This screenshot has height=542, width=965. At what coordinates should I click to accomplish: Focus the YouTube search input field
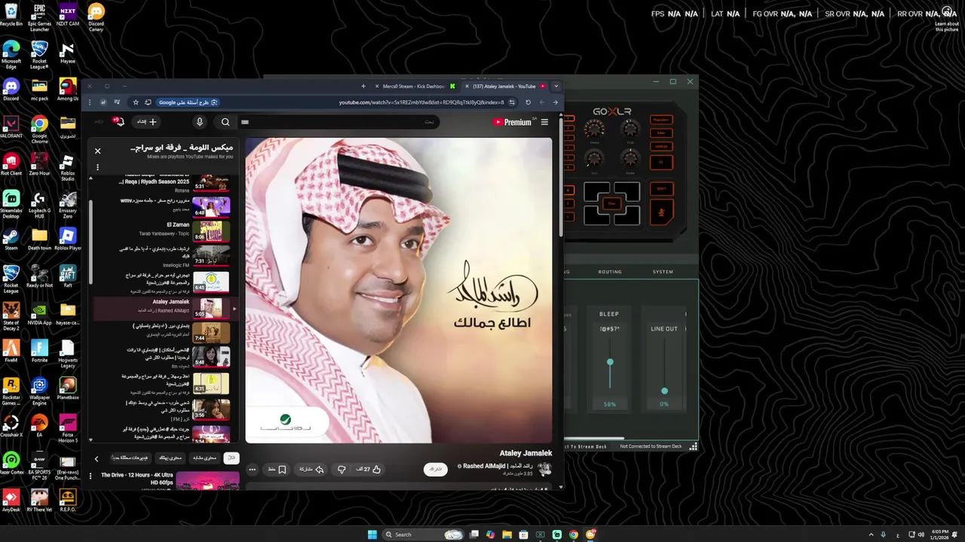click(x=337, y=122)
